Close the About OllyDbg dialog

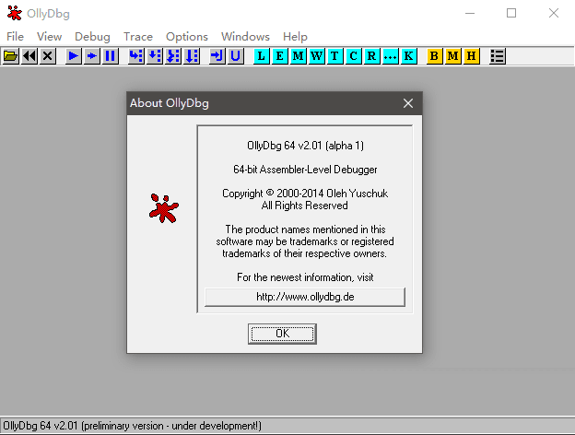[x=408, y=103]
